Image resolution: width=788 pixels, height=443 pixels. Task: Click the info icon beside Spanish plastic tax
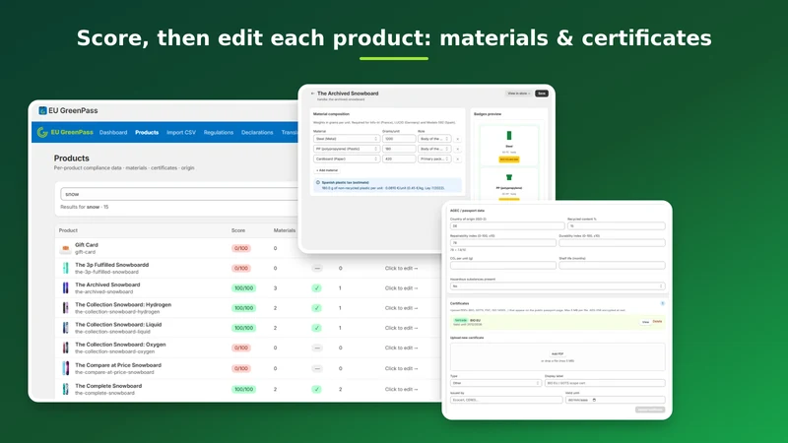tap(317, 182)
